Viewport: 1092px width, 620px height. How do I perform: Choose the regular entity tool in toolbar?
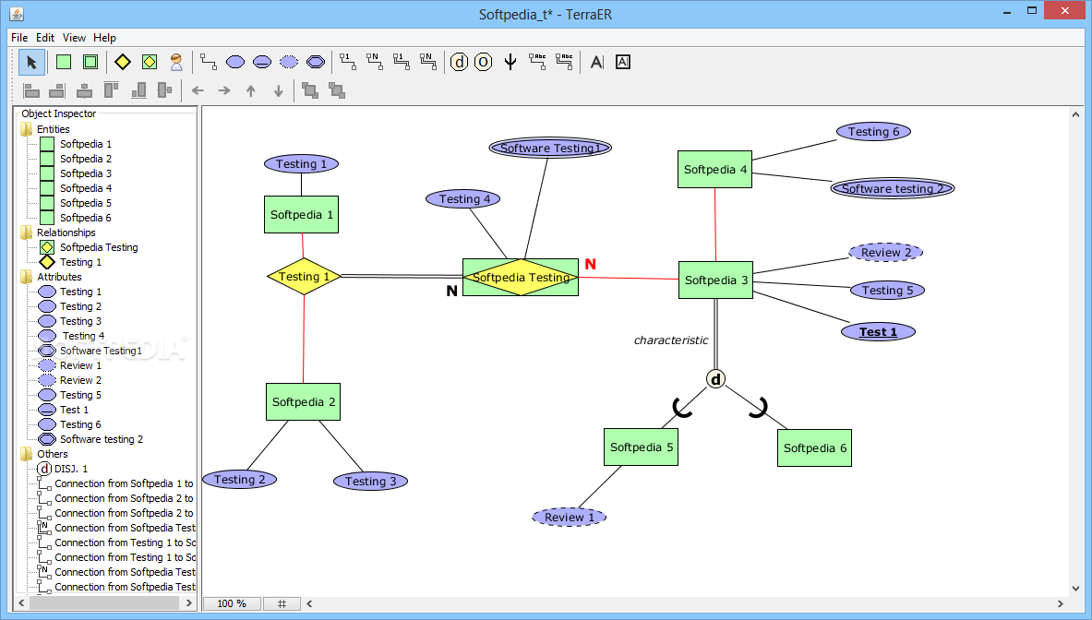64,62
